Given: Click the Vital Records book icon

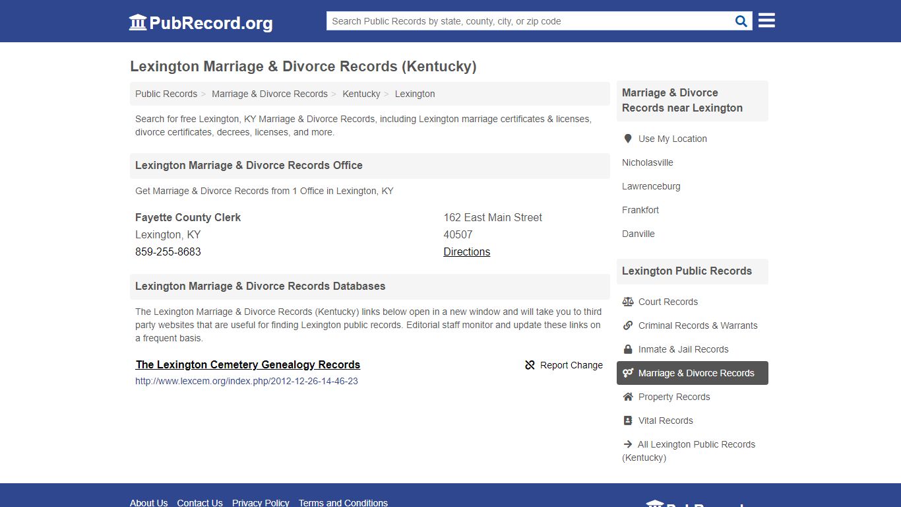Looking at the screenshot, I should click(x=627, y=421).
